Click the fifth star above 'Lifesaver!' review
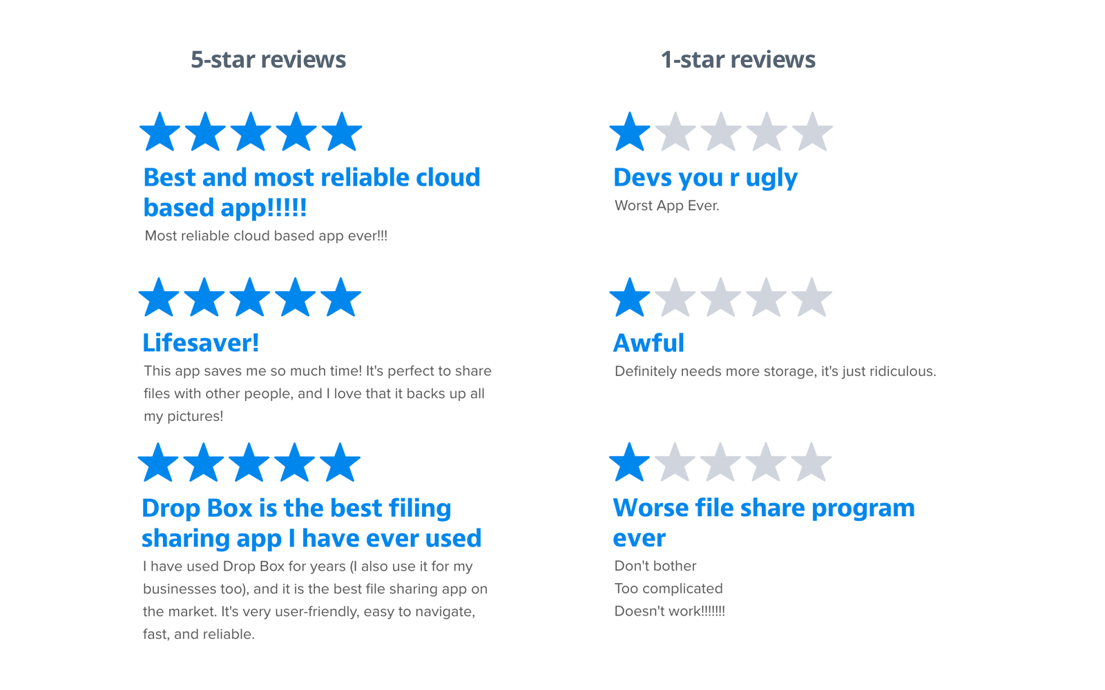This screenshot has height=690, width=1105. [x=340, y=298]
